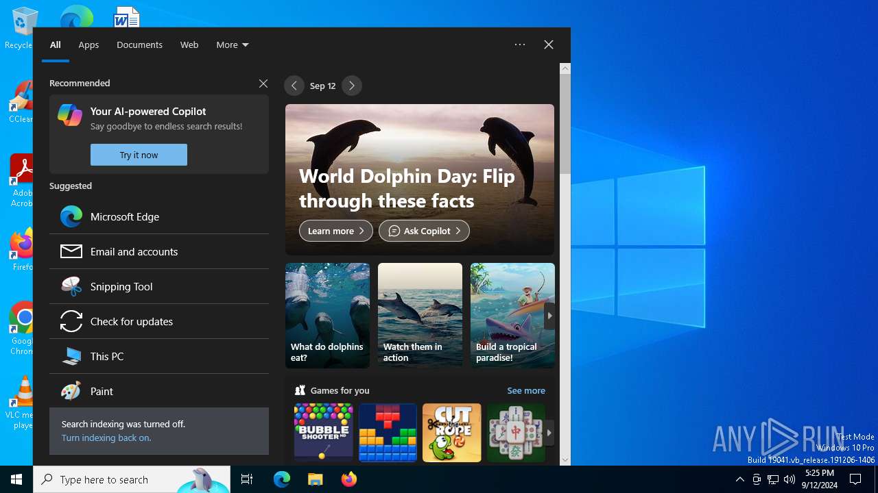Open 'Watch them in action' card
The image size is (878, 493).
[x=420, y=316]
